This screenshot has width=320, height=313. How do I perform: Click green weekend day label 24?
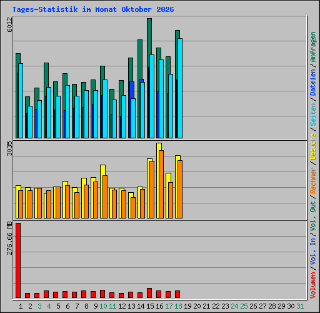pyautogui.click(x=234, y=306)
